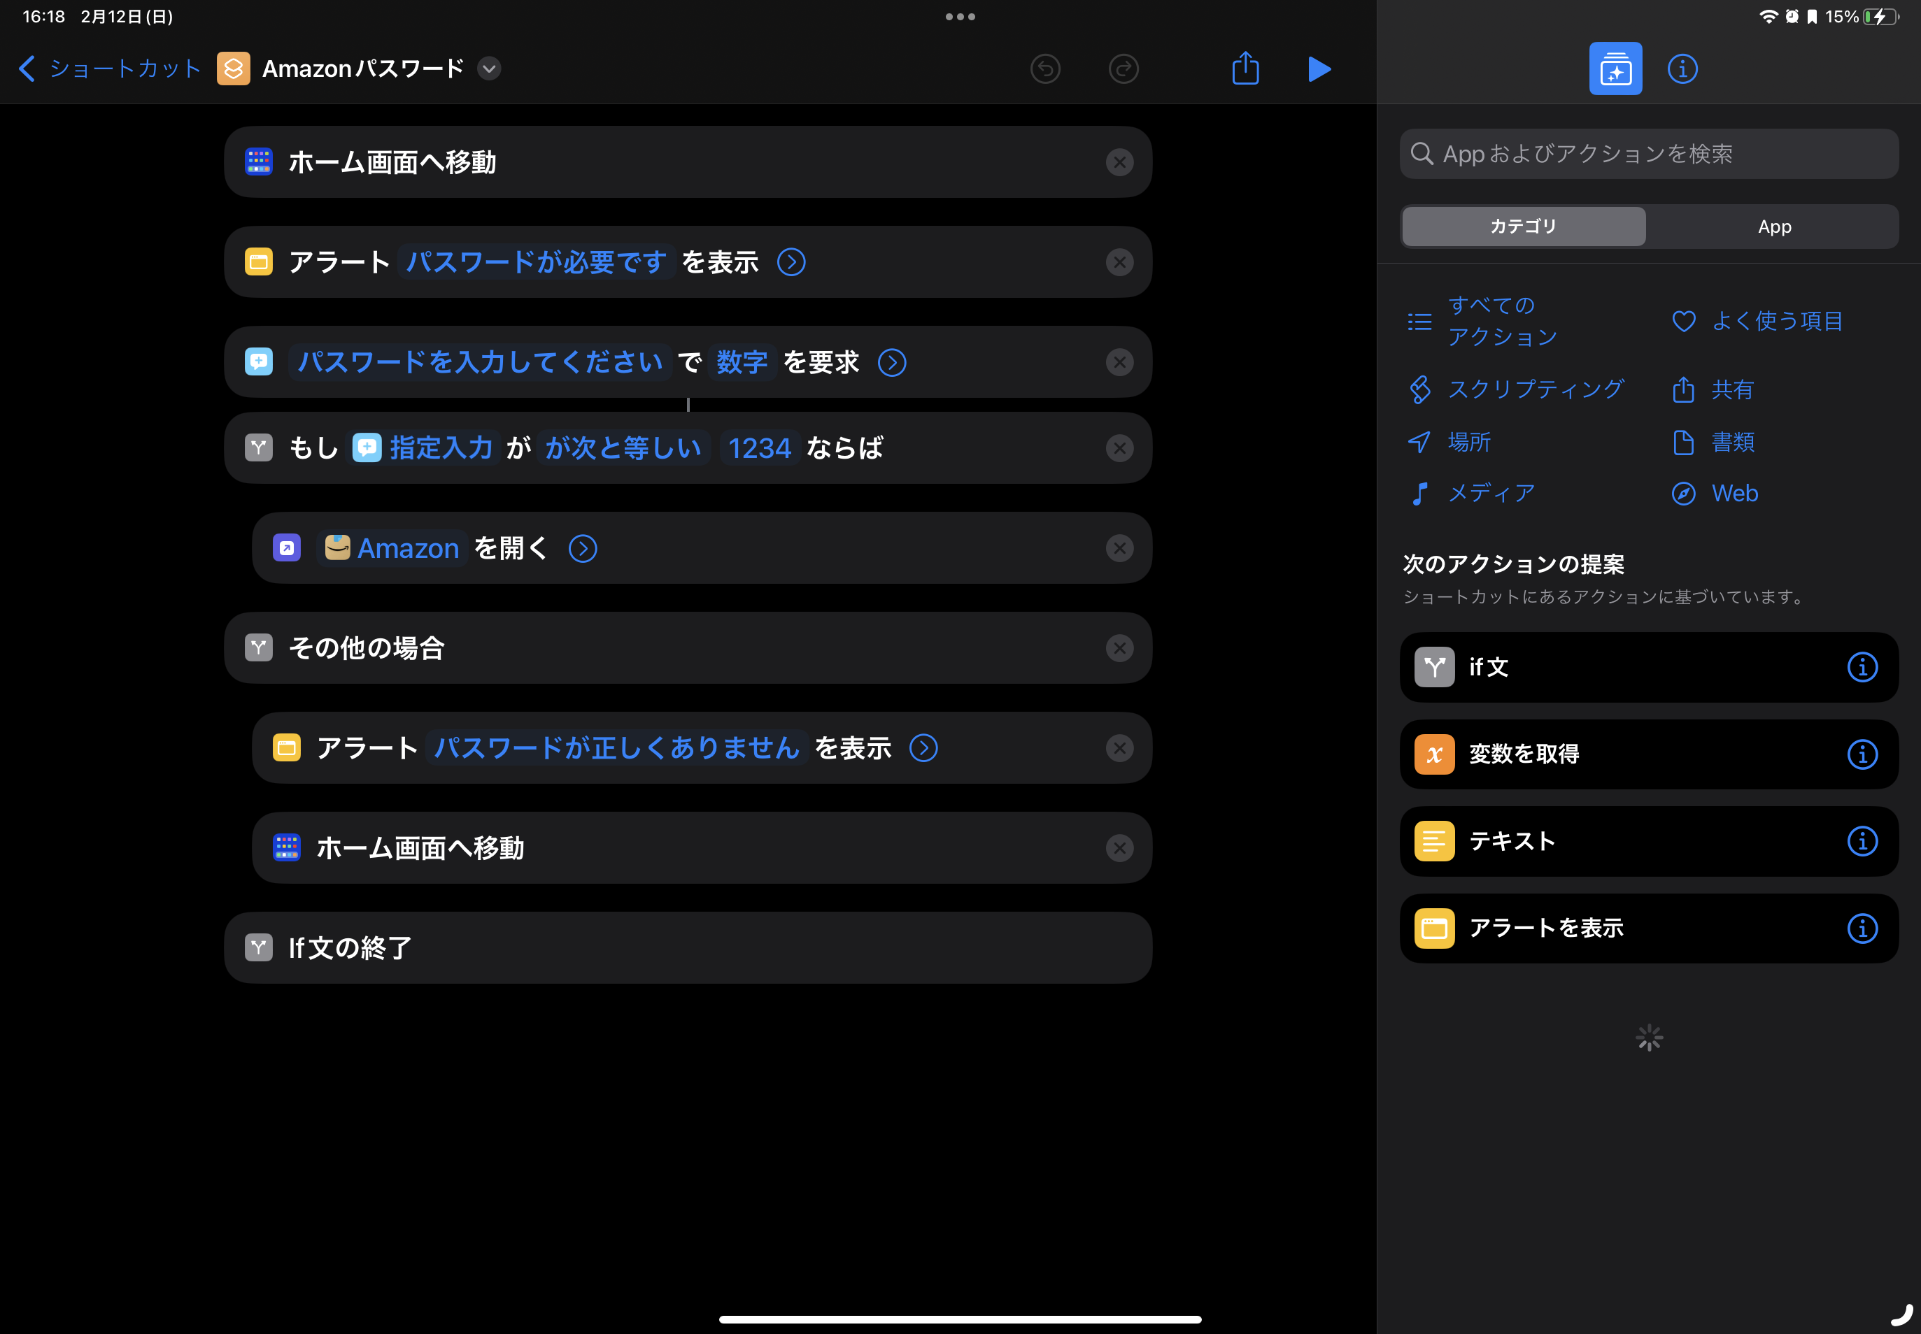Screen dimensions: 1921x1334
Task: Show info for if文 suggestion
Action: coord(1862,667)
